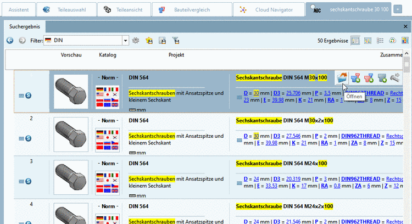This screenshot has height=224, width=412.
Task: Open bolt preview thumbnail of M30x2x100
Action: point(71,135)
